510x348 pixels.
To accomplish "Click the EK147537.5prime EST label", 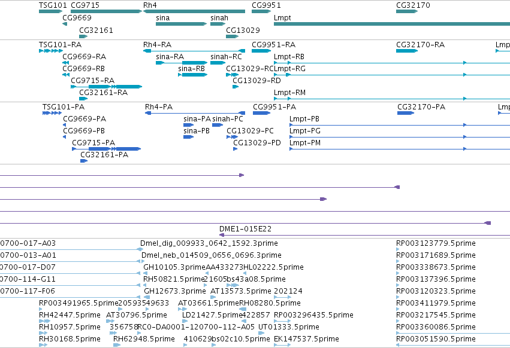I will pyautogui.click(x=306, y=339).
